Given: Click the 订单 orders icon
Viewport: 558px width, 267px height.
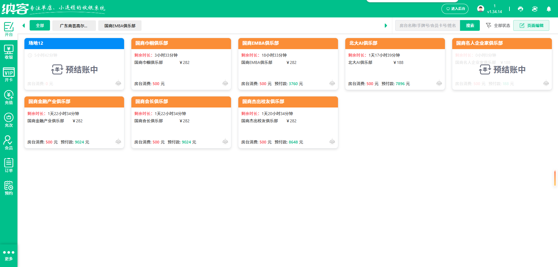Looking at the screenshot, I should click(x=9, y=165).
